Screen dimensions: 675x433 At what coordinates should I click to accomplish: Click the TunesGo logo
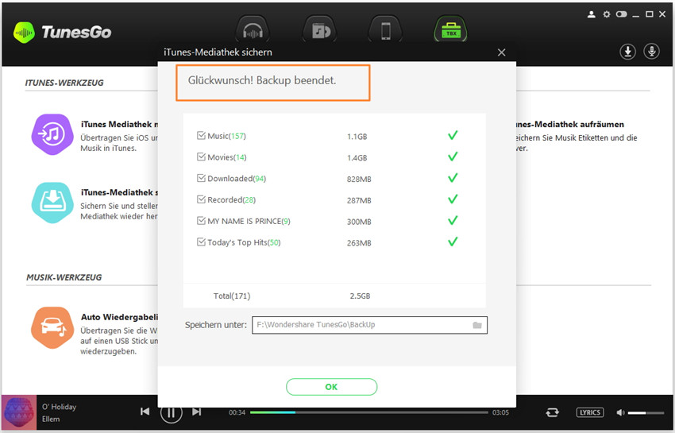click(x=63, y=33)
